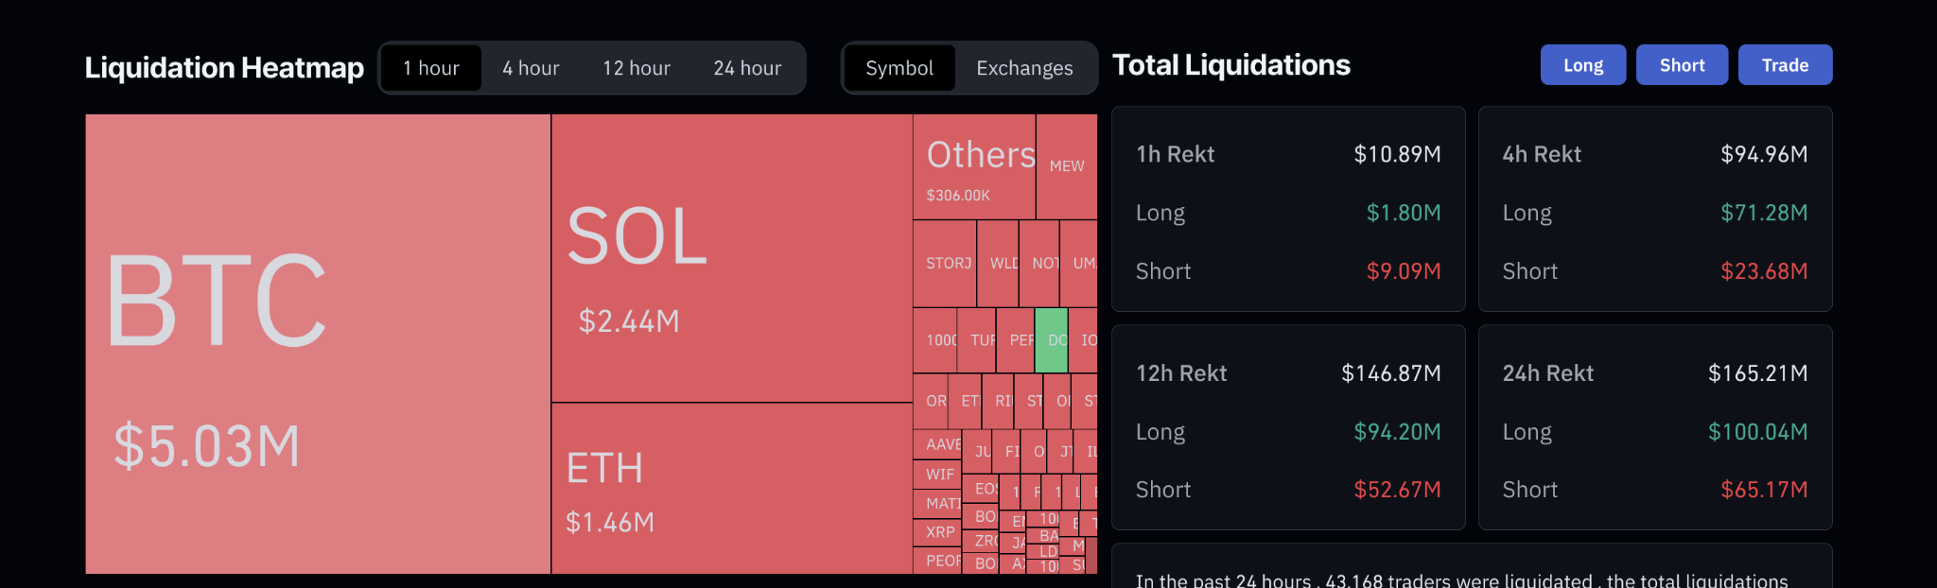Choose the 12 hour timeframe
This screenshot has height=588, width=1937.
tap(637, 68)
